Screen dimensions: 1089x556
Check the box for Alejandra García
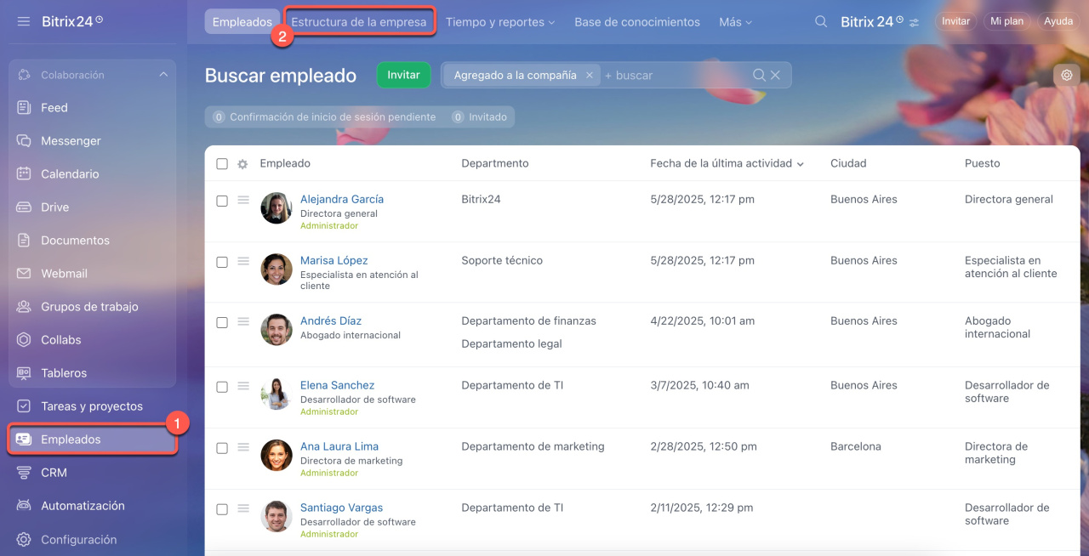[222, 201]
